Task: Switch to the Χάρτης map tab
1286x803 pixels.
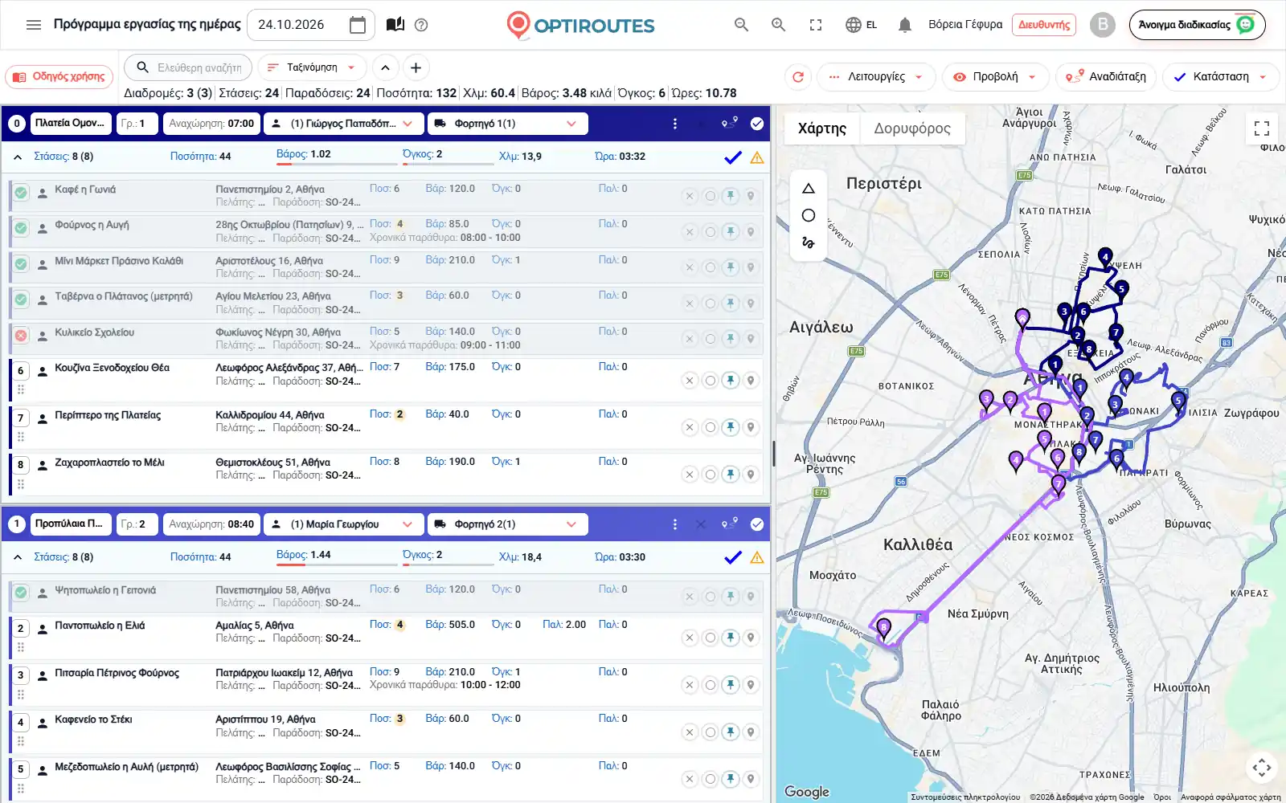Action: [822, 128]
